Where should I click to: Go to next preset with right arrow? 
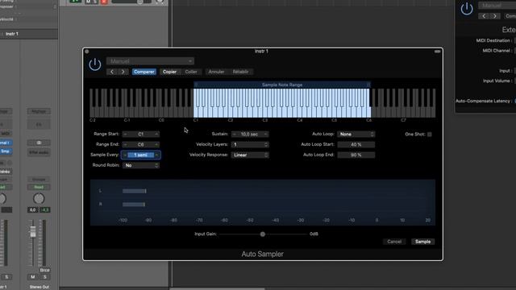pos(123,72)
